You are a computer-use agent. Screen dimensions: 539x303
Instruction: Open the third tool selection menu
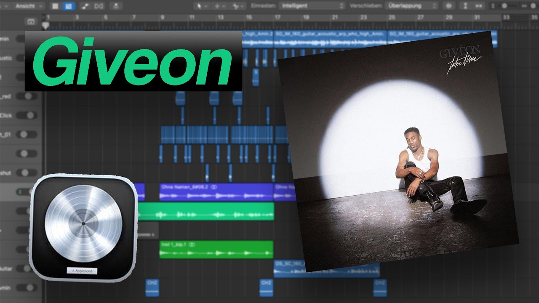click(x=238, y=6)
